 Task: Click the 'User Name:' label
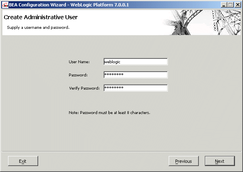point(79,62)
